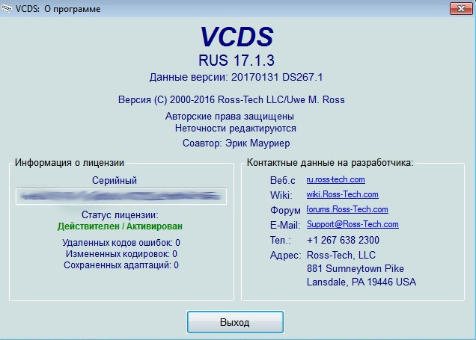This screenshot has height=340, width=476.
Task: Click 'Измененных кодировок: 0' line
Action: [121, 254]
